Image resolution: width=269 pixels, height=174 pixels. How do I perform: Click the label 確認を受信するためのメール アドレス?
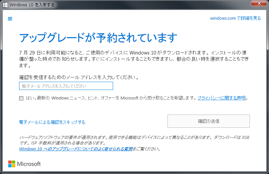pos(79,77)
